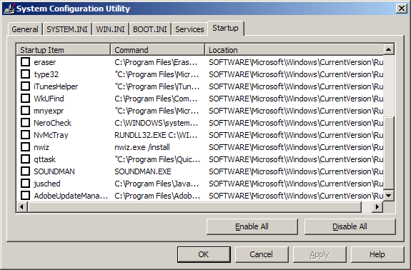Toggle the NvMcTray checkbox
This screenshot has width=411, height=270.
26,135
